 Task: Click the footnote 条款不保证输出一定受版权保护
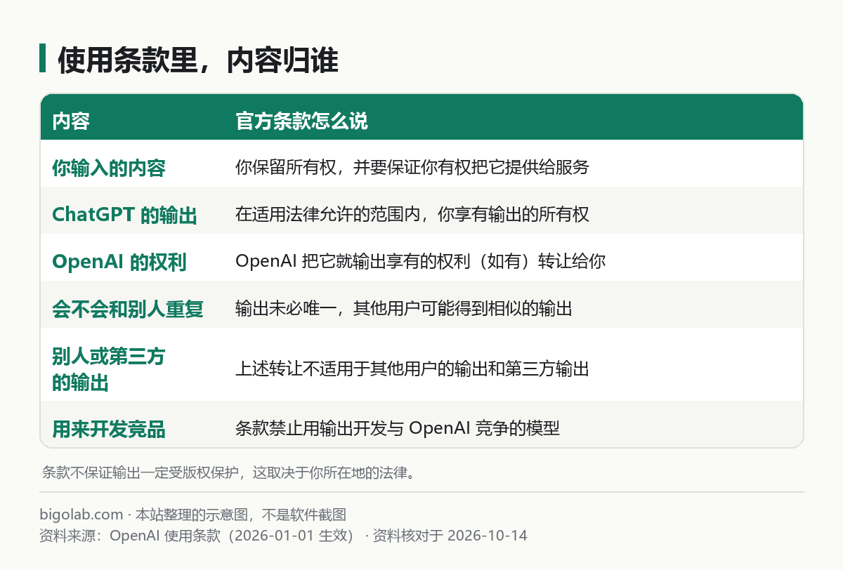pyautogui.click(x=229, y=472)
